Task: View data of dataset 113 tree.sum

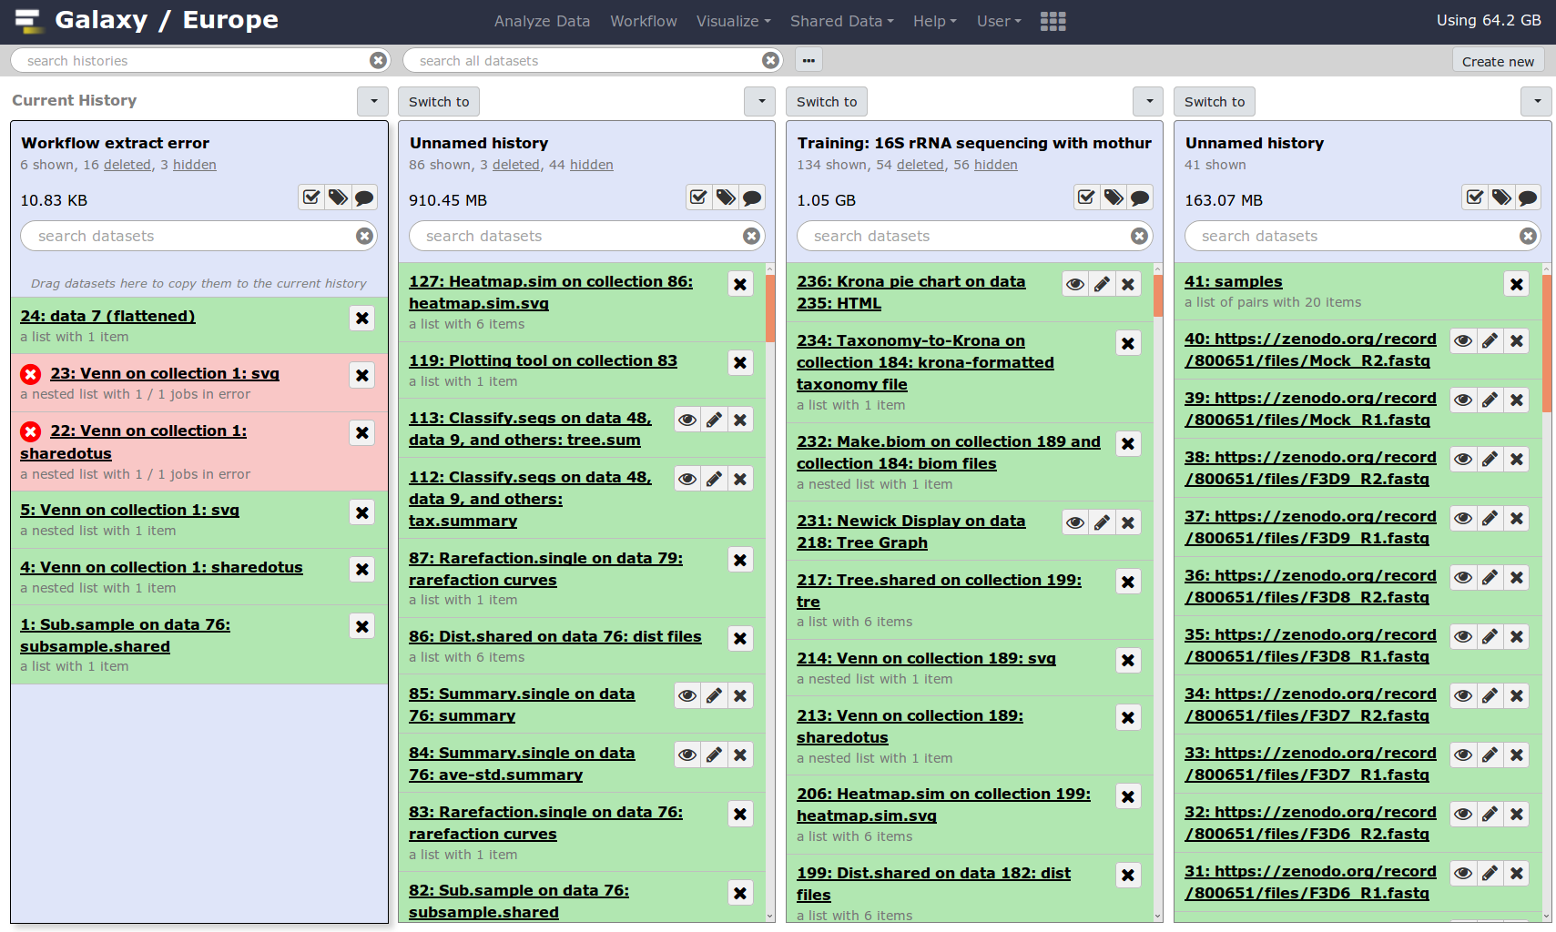Action: pyautogui.click(x=687, y=420)
